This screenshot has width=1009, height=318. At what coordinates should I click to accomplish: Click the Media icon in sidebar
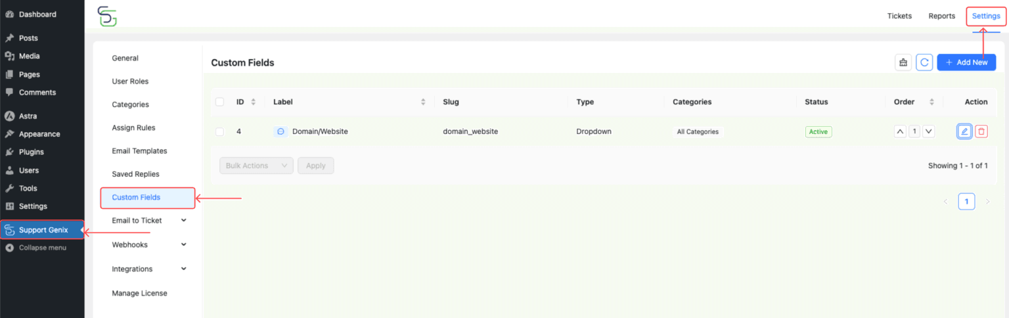pos(10,57)
